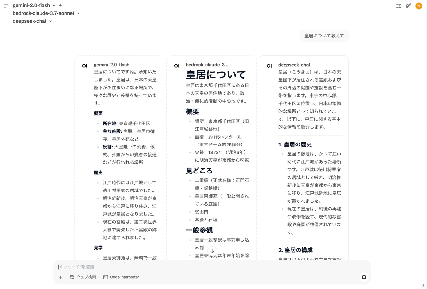Open chat controls sliders icon

[399, 6]
